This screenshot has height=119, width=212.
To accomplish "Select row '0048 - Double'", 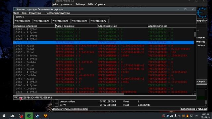I will (x=103, y=62).
